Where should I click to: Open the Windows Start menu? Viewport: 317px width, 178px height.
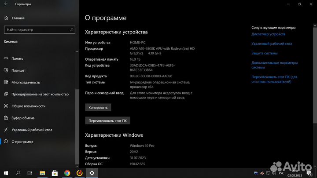coord(6,173)
